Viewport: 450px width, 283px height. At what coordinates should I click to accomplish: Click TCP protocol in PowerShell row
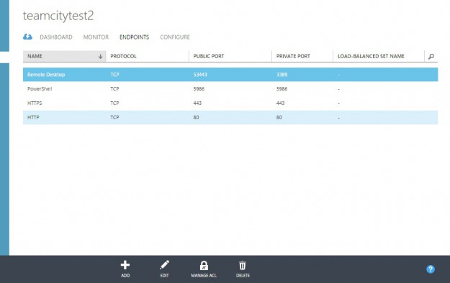tap(114, 89)
